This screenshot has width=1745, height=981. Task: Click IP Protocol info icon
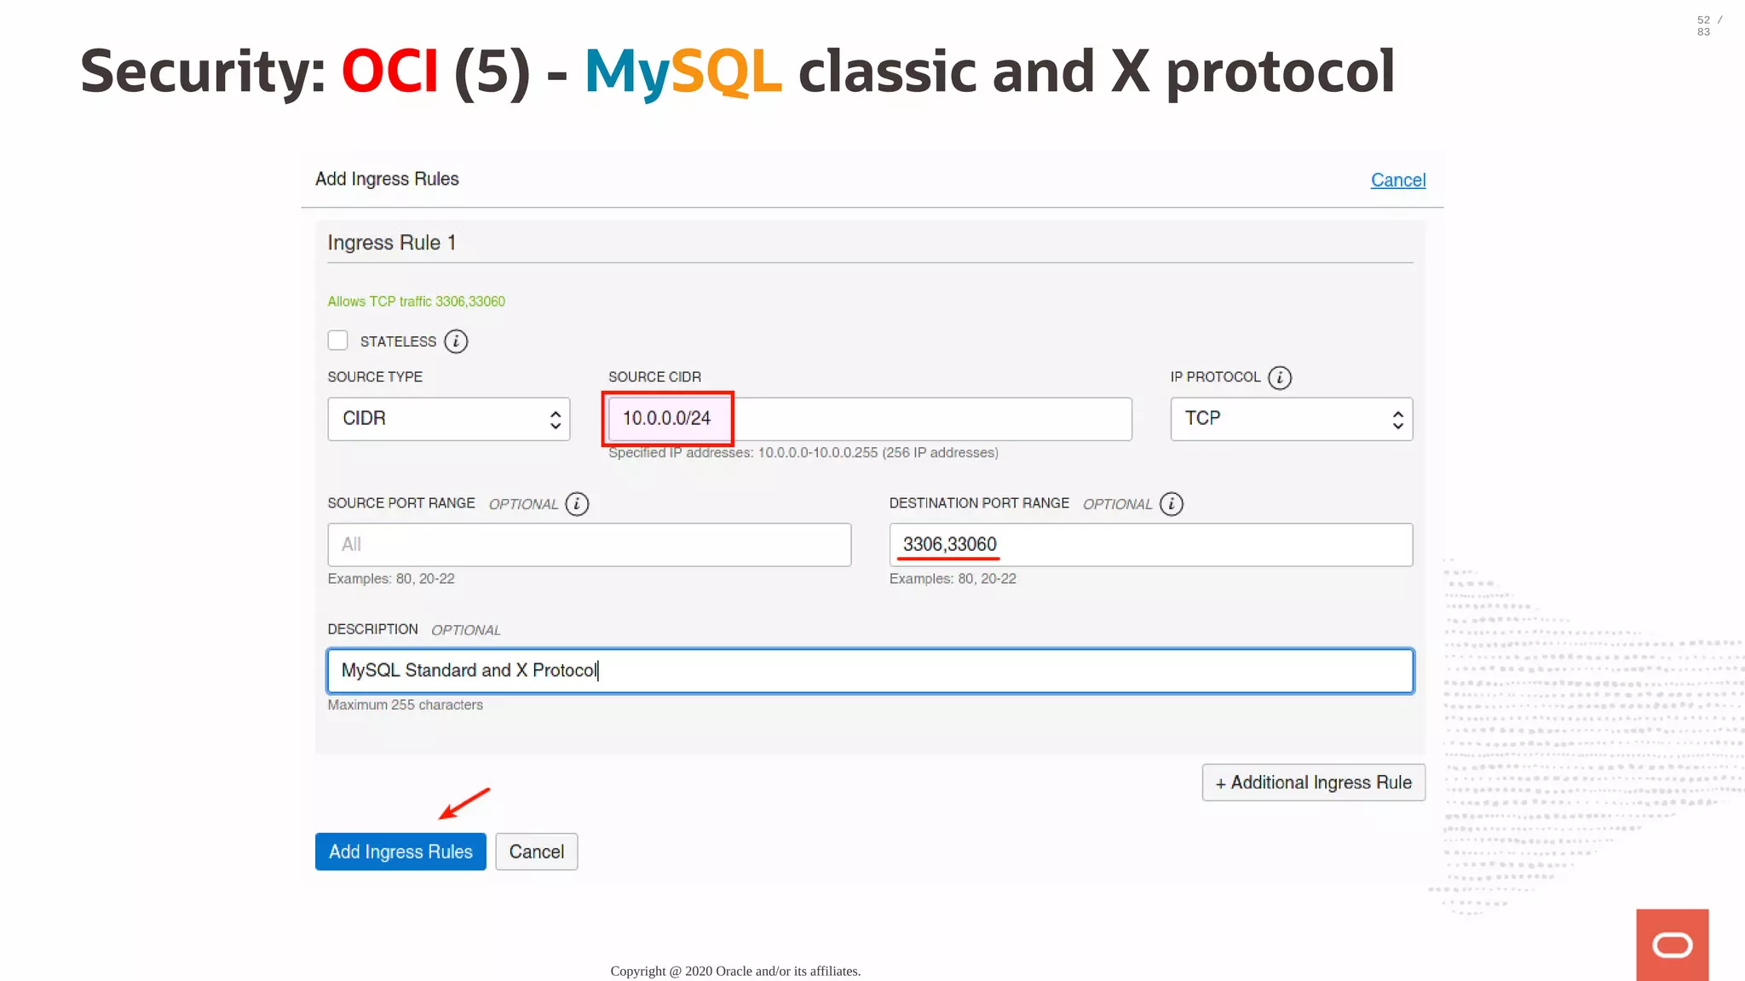[x=1279, y=377]
